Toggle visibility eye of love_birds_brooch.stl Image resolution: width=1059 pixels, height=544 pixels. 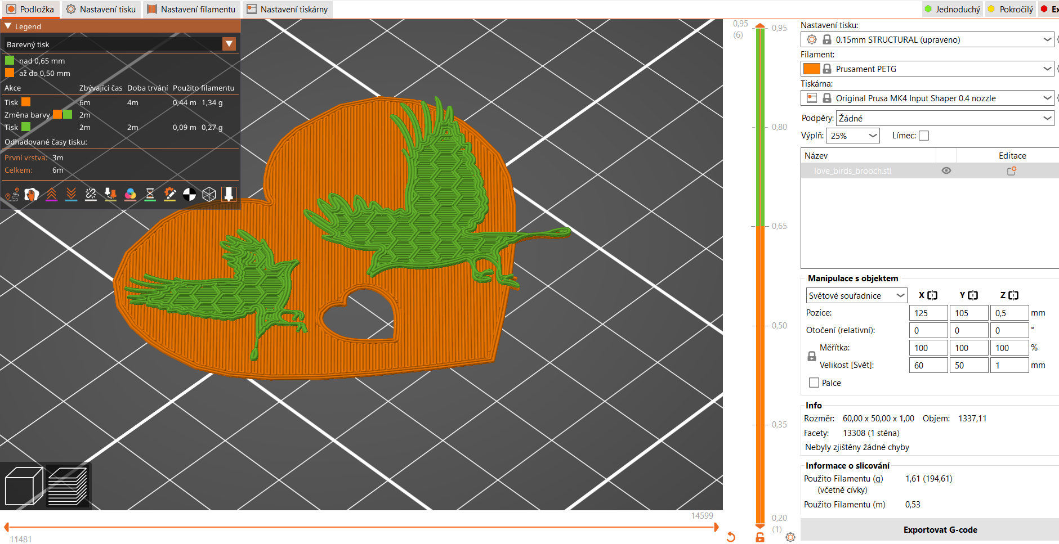946,171
